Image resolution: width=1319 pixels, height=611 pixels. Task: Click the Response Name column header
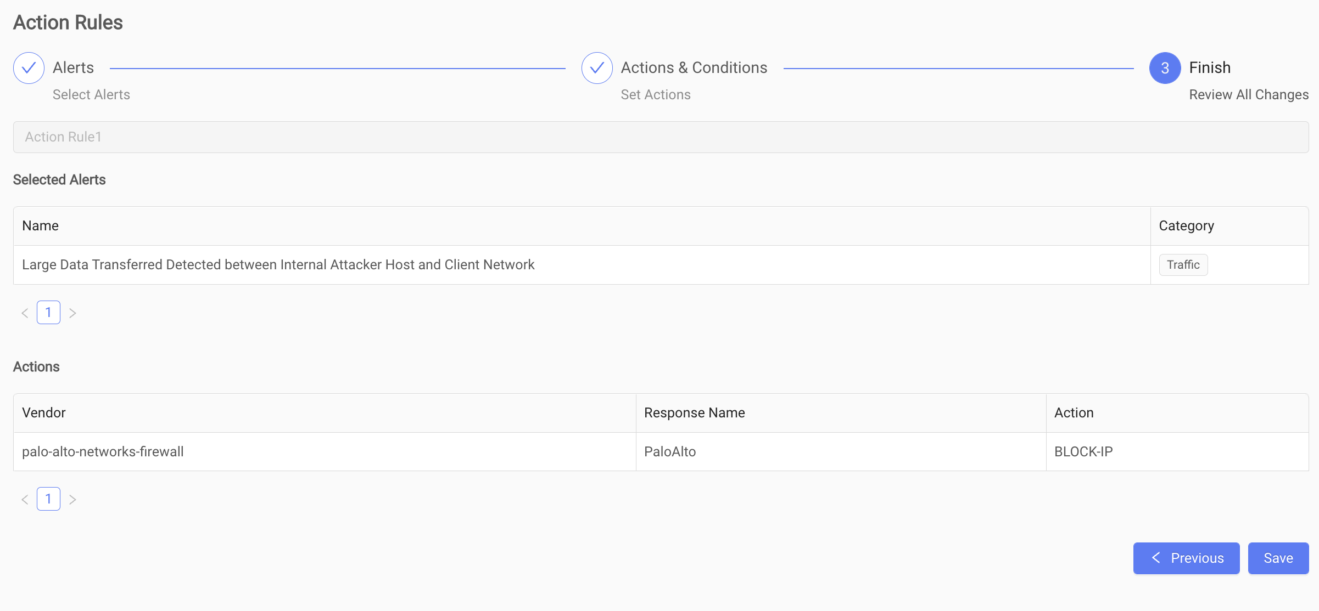click(x=841, y=413)
